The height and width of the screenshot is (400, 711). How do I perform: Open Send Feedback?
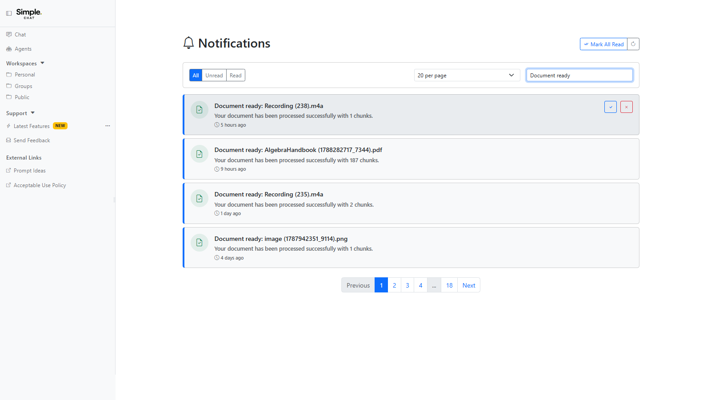coord(32,140)
